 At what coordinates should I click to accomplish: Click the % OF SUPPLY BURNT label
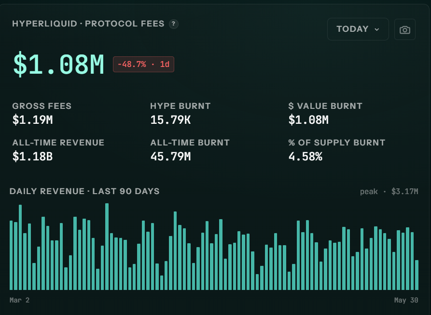pyautogui.click(x=337, y=143)
